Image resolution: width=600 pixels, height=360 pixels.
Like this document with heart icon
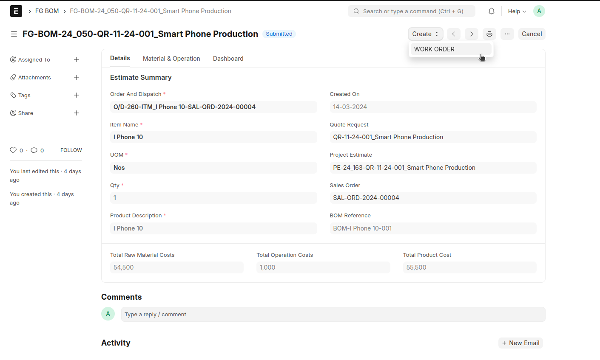[x=13, y=150]
